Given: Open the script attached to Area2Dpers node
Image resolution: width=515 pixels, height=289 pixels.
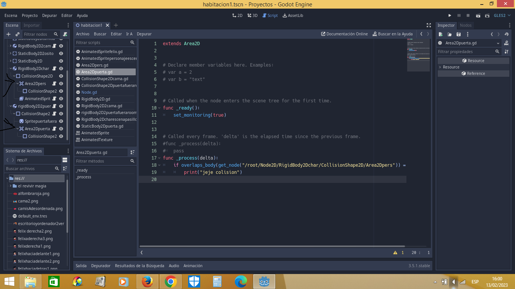Looking at the screenshot, I should 55,84.
